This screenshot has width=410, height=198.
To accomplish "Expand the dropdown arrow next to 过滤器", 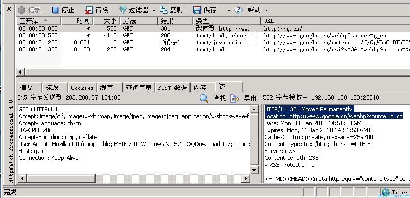I will click(154, 10).
